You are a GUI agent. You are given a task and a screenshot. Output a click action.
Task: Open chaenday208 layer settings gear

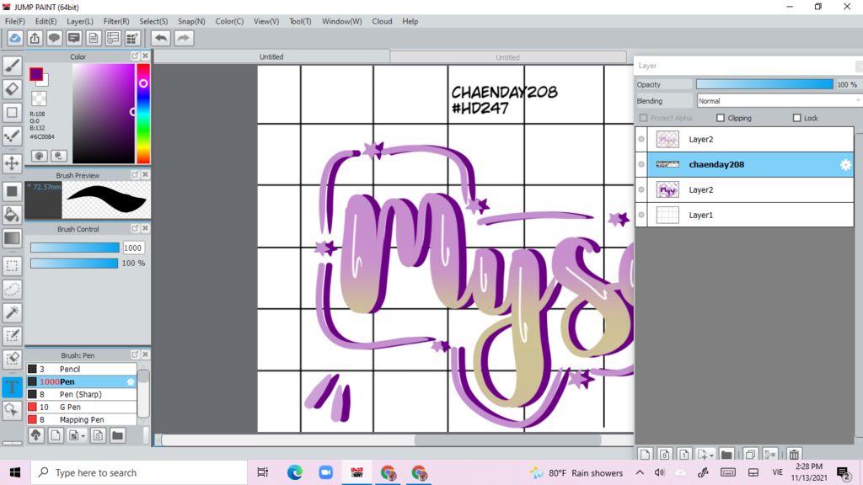[845, 164]
